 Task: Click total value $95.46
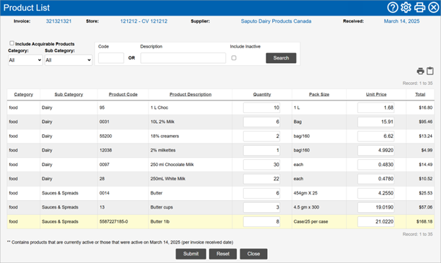click(425, 122)
